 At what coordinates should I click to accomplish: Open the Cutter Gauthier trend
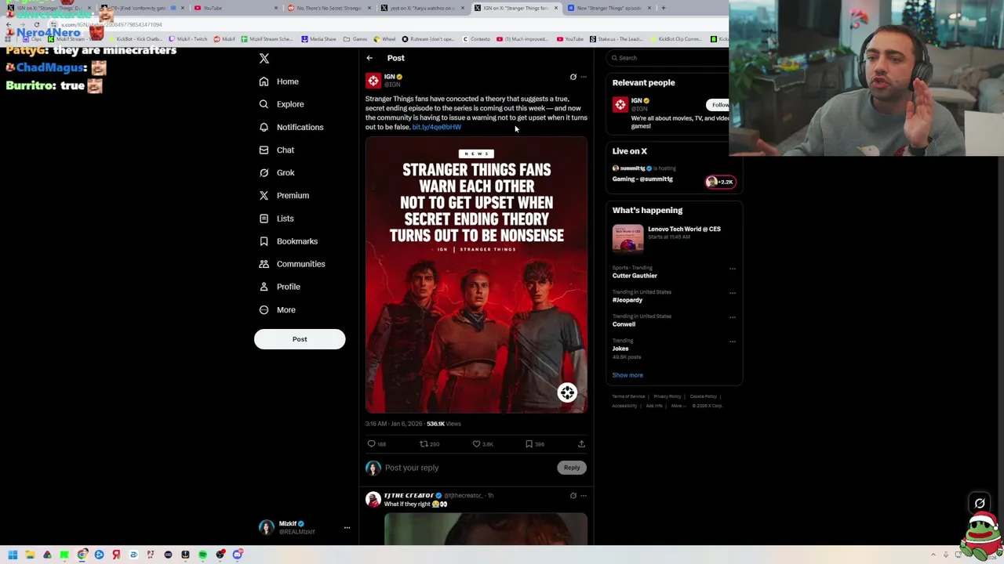point(635,276)
